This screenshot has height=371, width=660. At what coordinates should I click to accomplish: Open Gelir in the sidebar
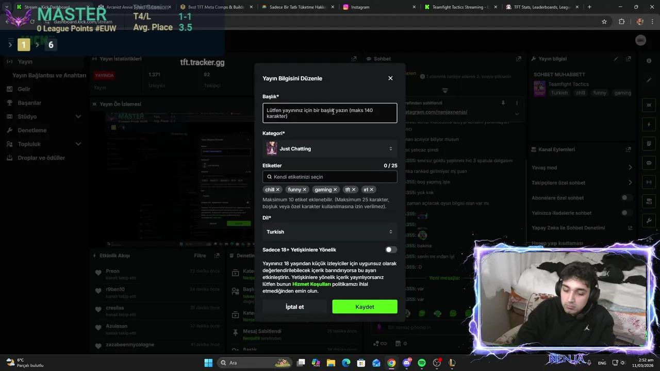click(x=24, y=89)
